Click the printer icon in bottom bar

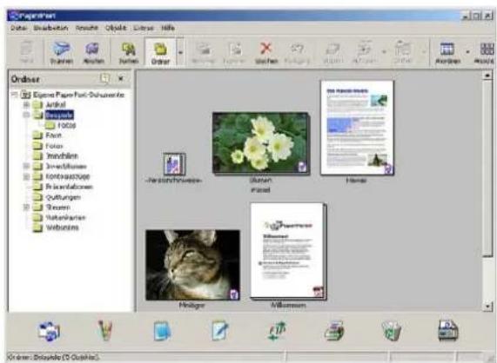tap(334, 331)
